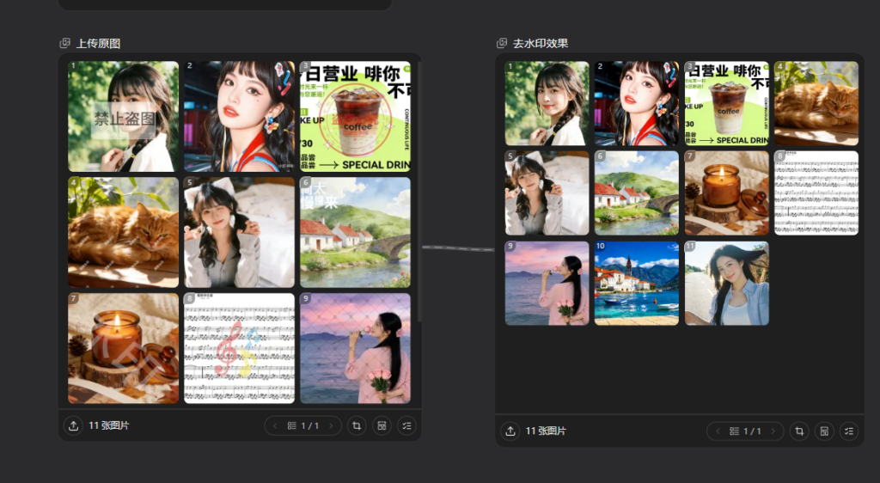The height and width of the screenshot is (483, 880).
Task: Open result image 4, orange cat
Action: coord(816,103)
